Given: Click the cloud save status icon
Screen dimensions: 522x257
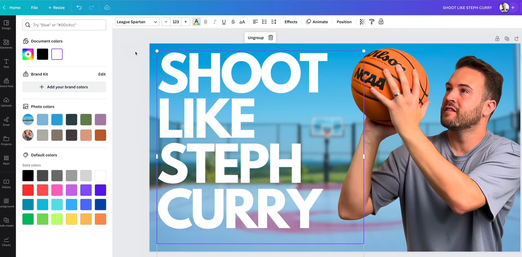Looking at the screenshot, I should tap(107, 8).
